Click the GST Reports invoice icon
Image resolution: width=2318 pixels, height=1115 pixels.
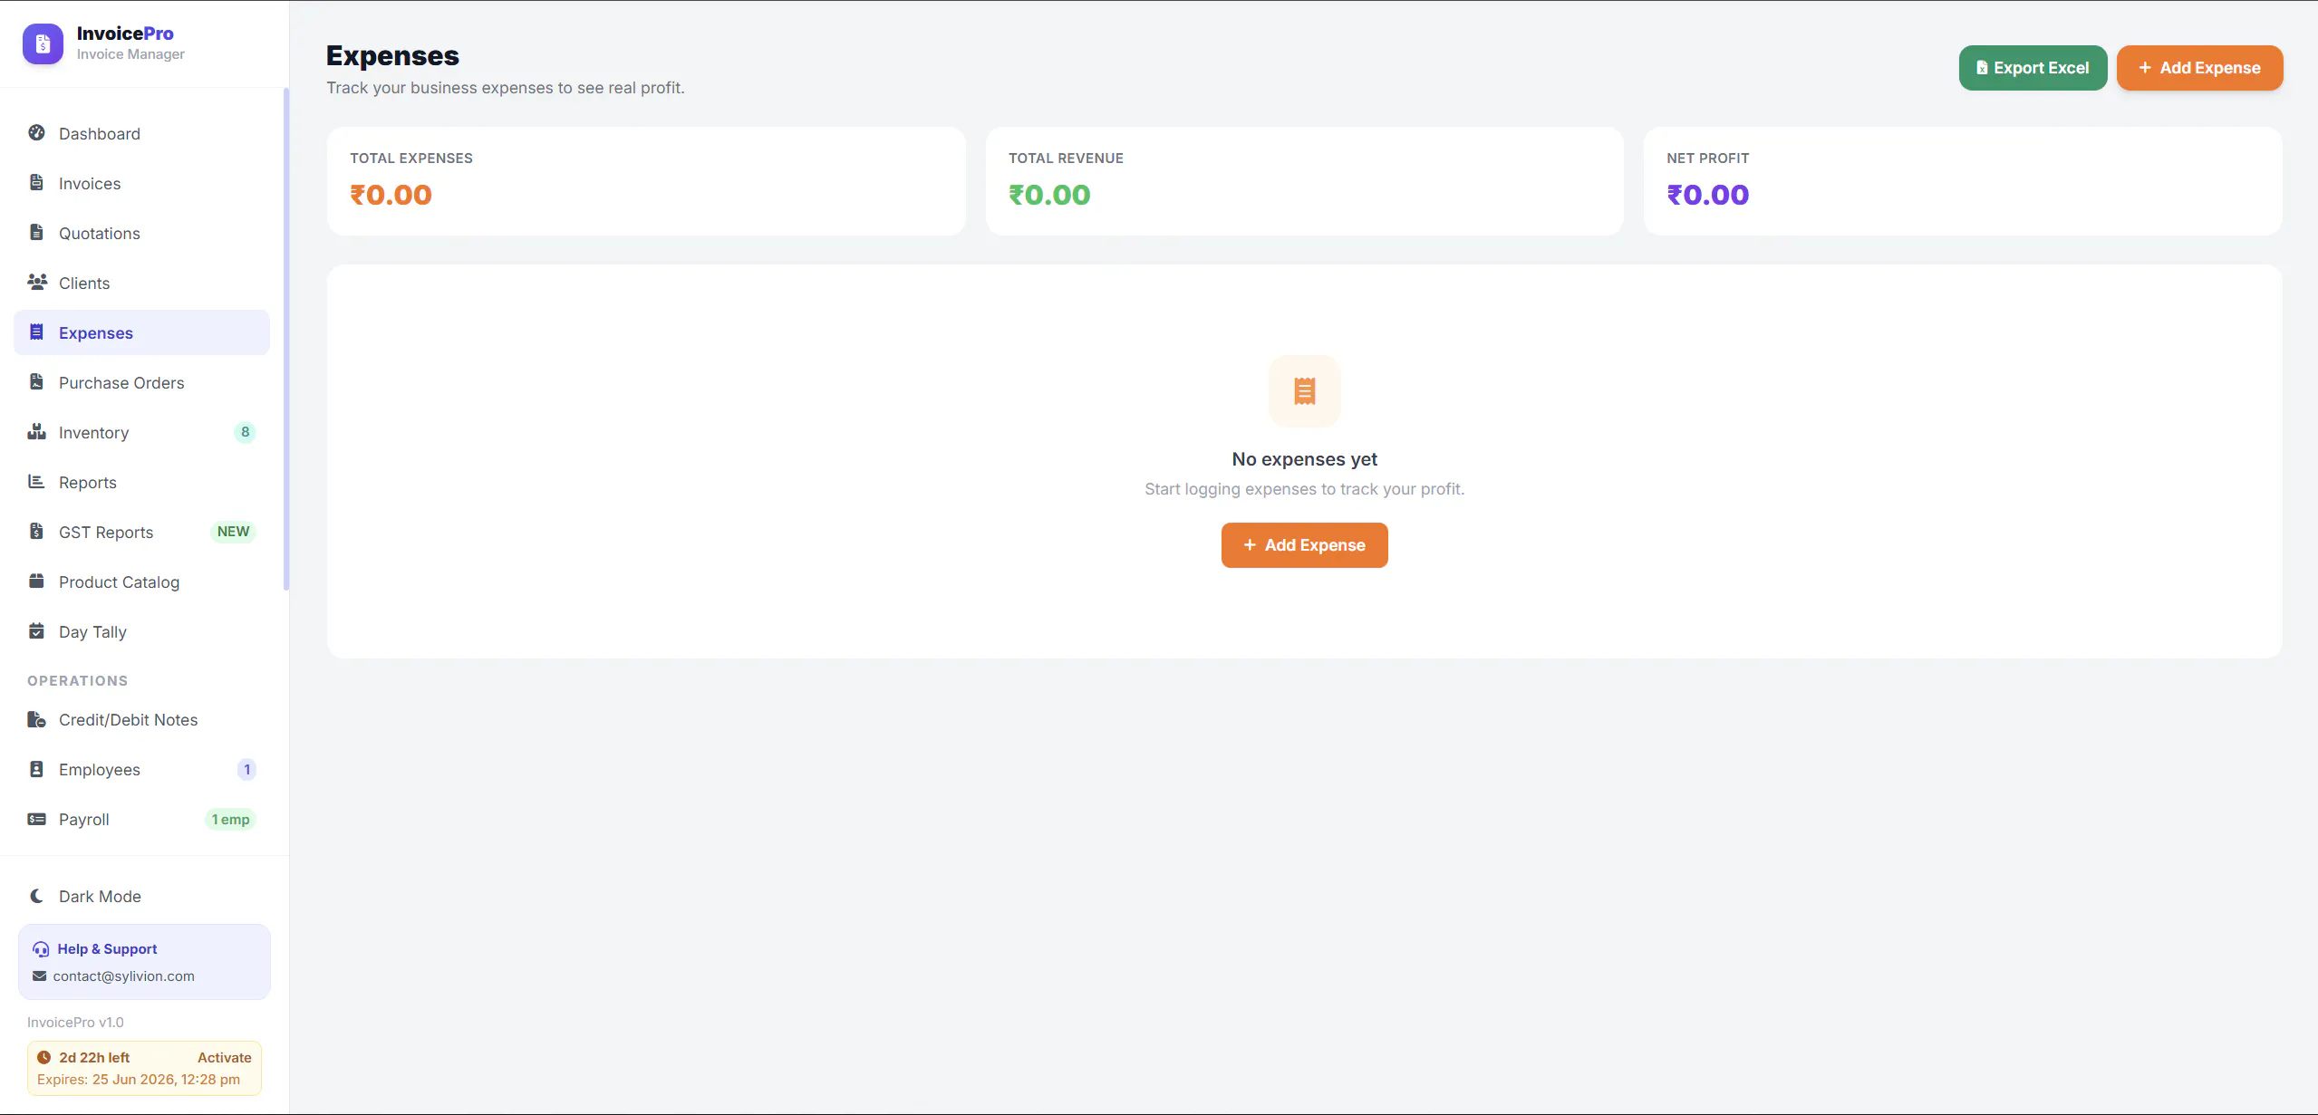click(x=36, y=531)
